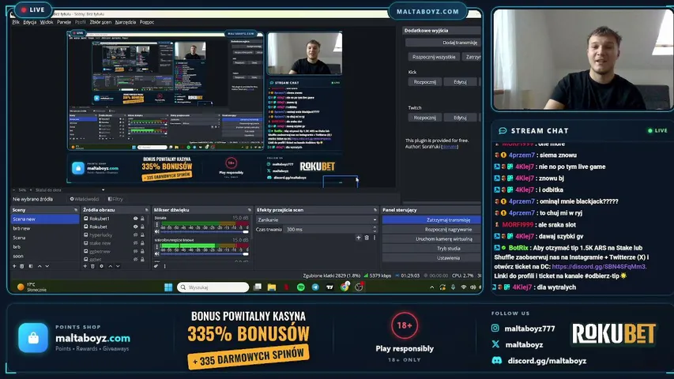Viewport: 674px width, 379px height.
Task: Open the Skaluj do okna scaling dropdown
Action: coord(70,190)
